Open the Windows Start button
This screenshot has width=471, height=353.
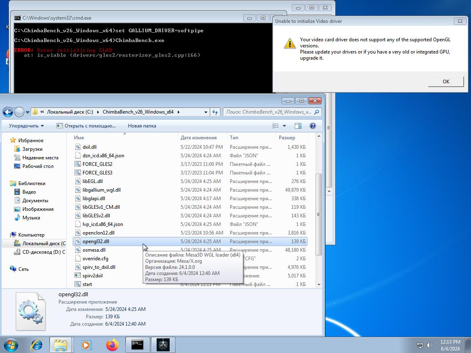coord(11,345)
